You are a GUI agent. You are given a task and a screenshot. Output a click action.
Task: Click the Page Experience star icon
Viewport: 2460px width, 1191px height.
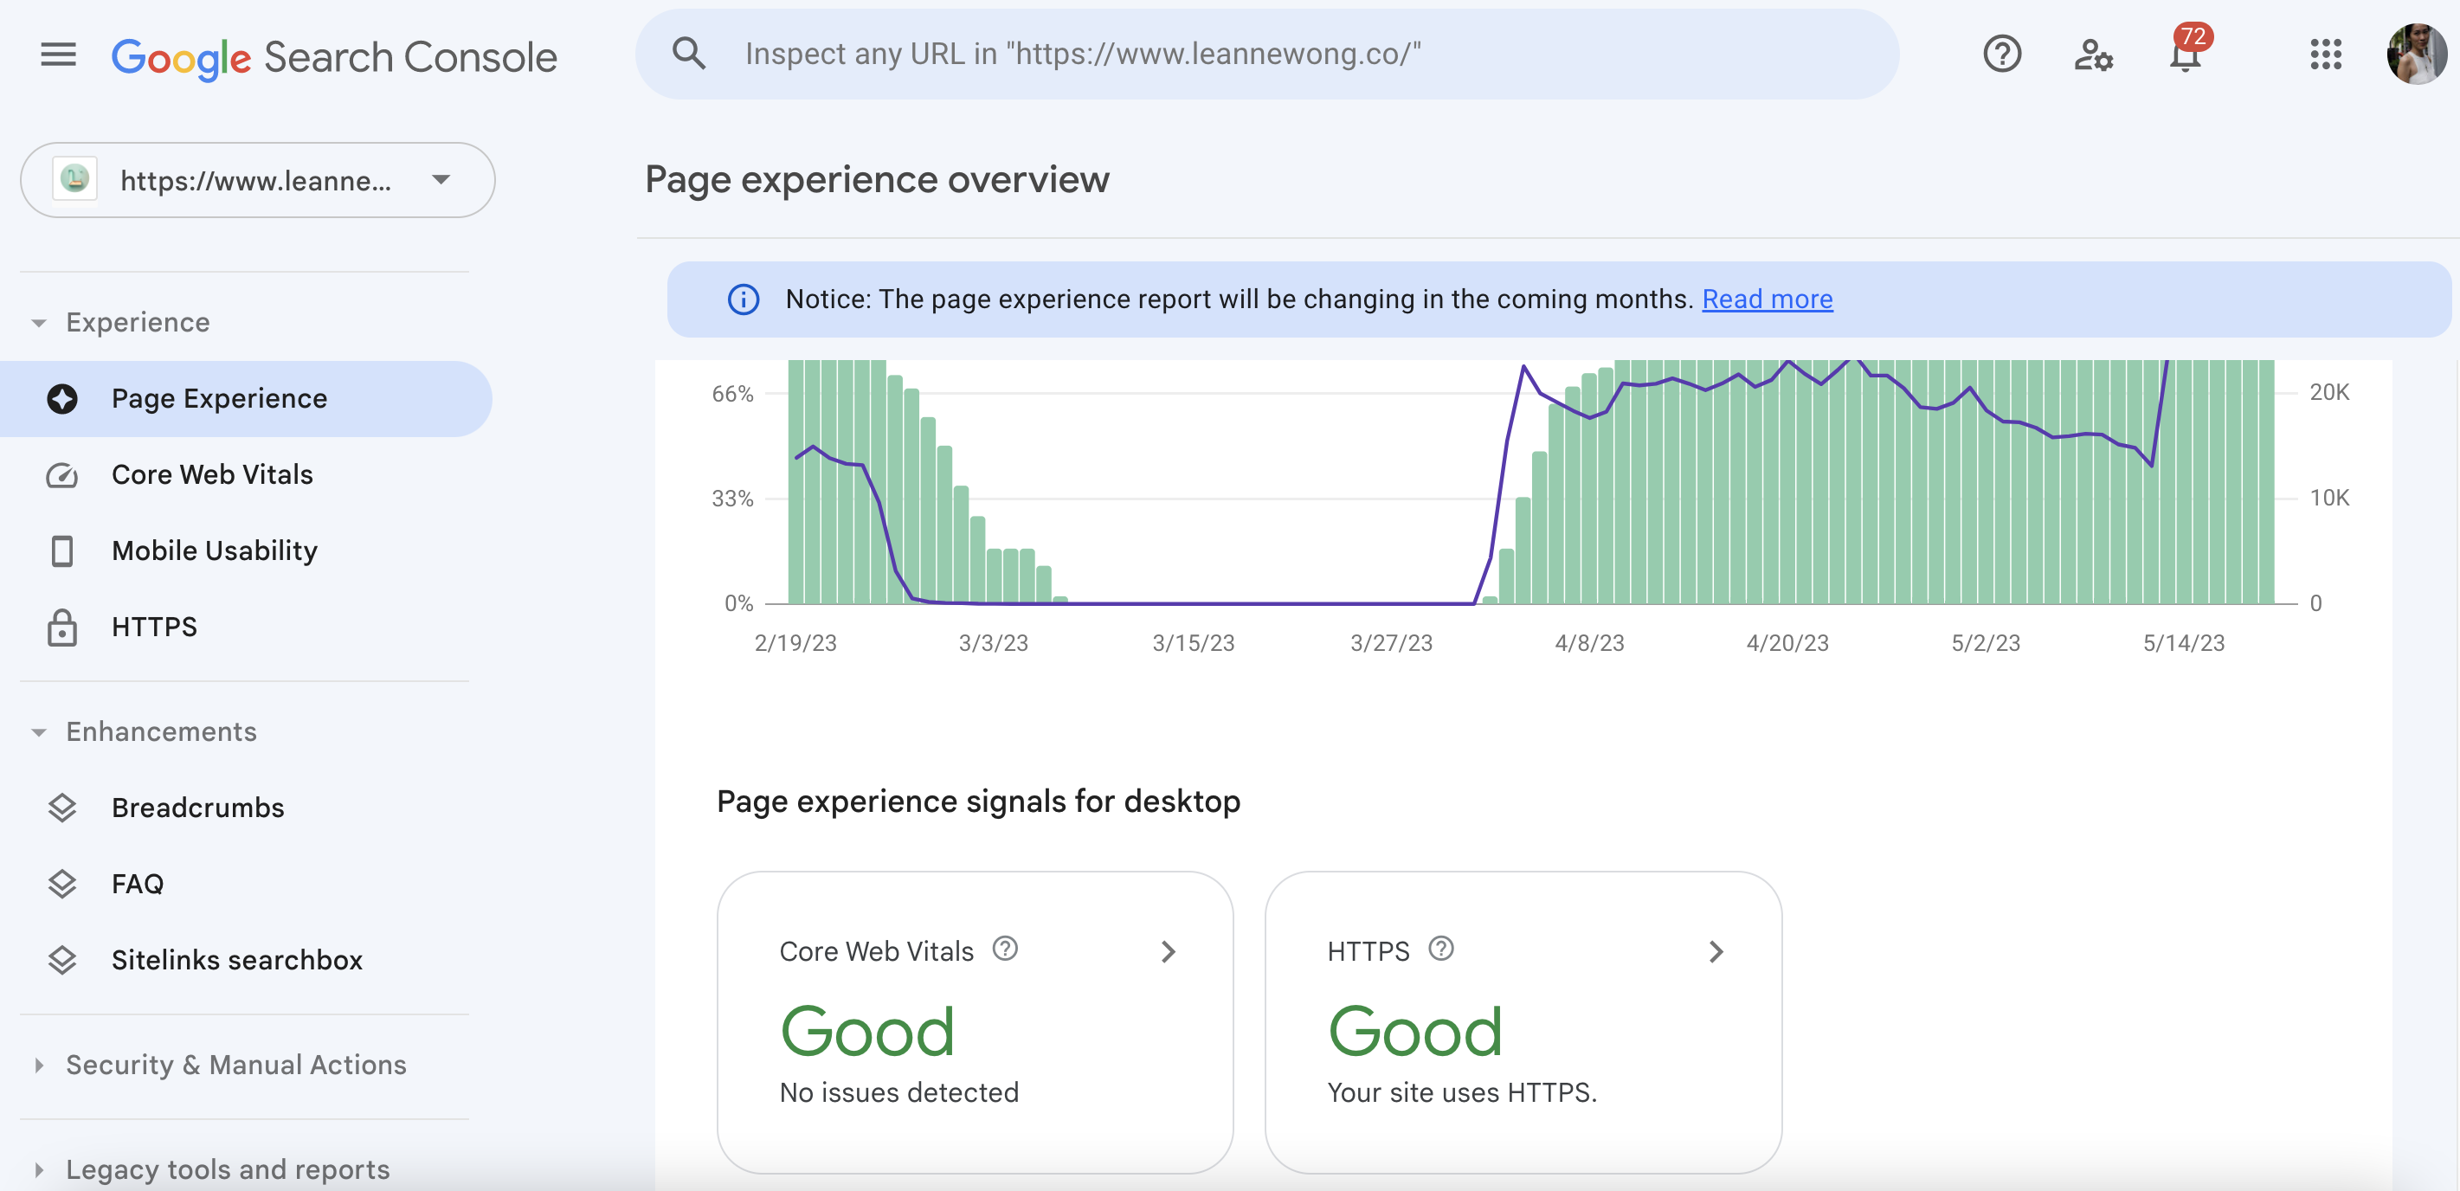(x=62, y=398)
